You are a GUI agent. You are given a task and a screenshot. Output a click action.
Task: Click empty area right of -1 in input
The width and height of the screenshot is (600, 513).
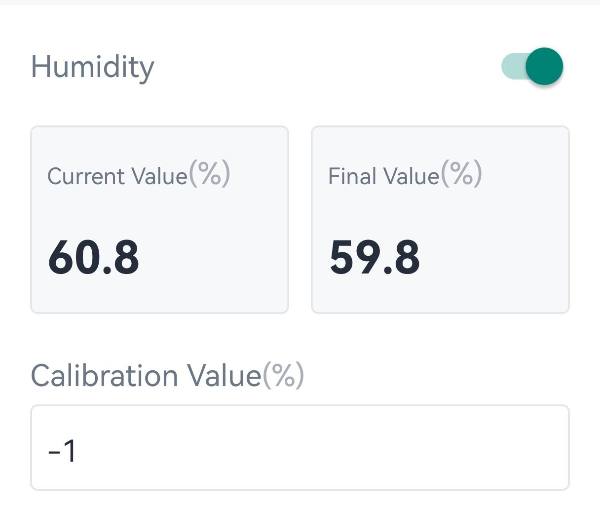tap(345, 448)
